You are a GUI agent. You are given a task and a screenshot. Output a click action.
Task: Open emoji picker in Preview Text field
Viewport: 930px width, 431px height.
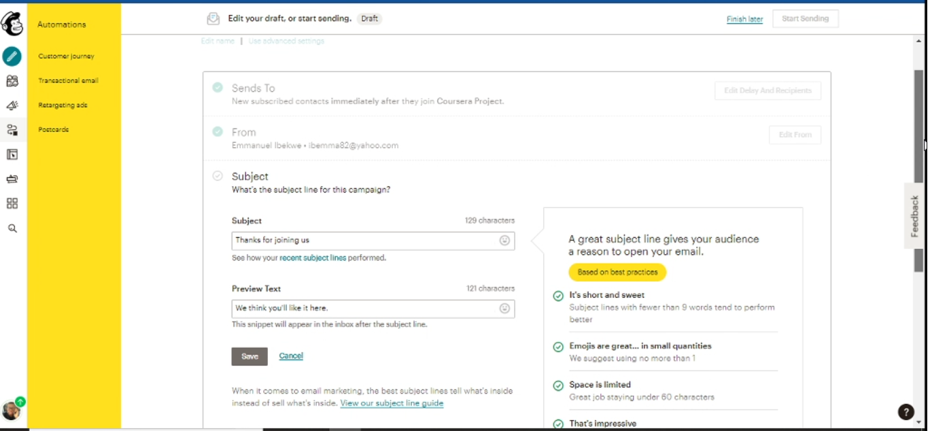point(504,309)
